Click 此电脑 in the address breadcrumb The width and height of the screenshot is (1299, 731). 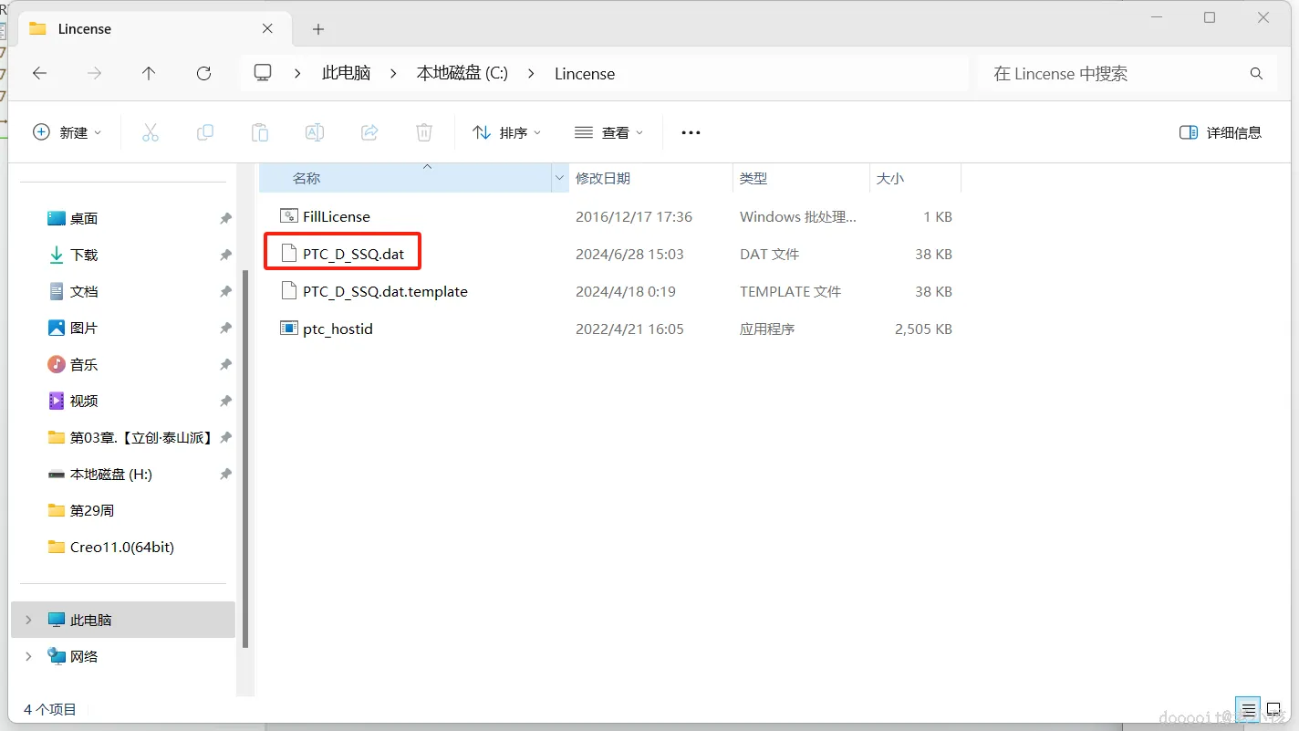(x=346, y=74)
